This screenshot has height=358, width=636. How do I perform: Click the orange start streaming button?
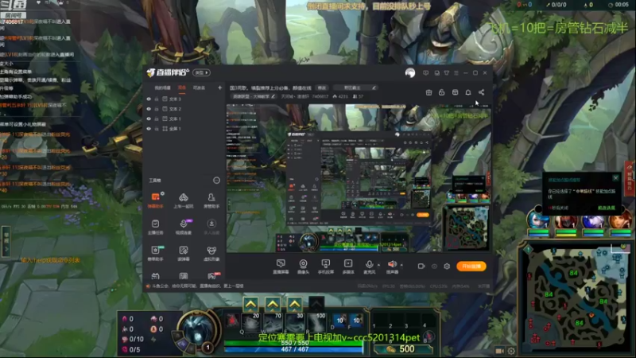click(x=471, y=267)
